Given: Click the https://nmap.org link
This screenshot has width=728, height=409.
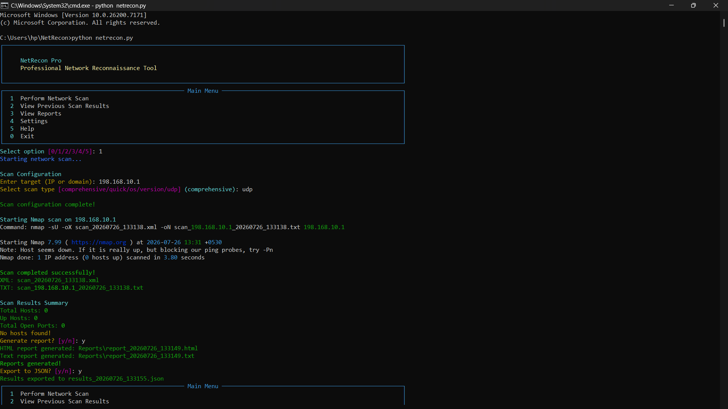Looking at the screenshot, I should coord(99,242).
